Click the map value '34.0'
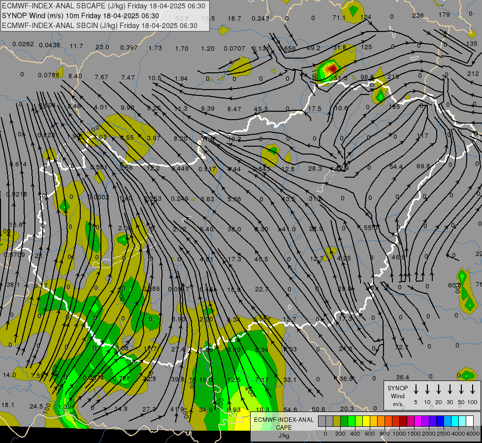 pyautogui.click(x=206, y=410)
